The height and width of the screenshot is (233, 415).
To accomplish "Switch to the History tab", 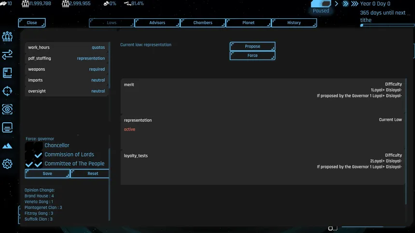I will (x=294, y=23).
